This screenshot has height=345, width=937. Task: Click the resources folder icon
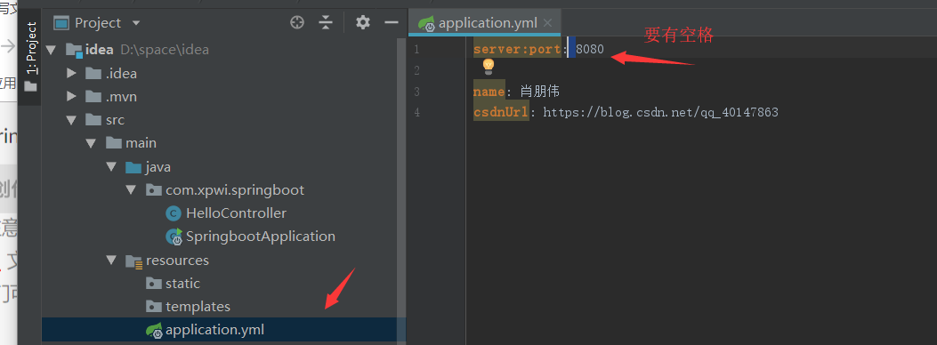(133, 261)
